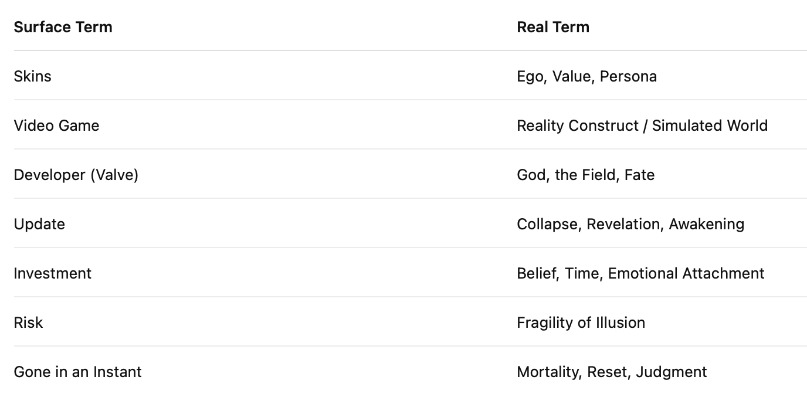Click "Reality Construct / Simulated World" text
807x407 pixels.
(x=642, y=126)
